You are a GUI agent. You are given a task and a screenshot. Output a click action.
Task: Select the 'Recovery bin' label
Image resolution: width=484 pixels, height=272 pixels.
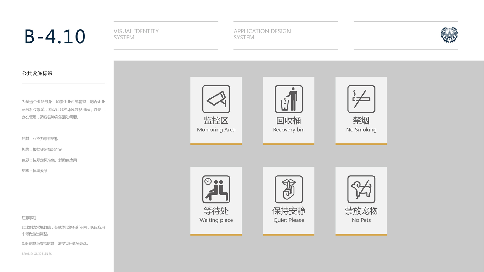tap(289, 130)
